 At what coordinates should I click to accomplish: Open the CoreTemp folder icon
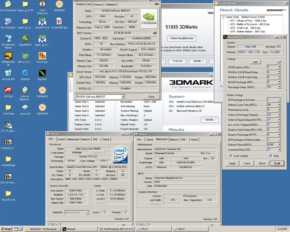pos(8,109)
